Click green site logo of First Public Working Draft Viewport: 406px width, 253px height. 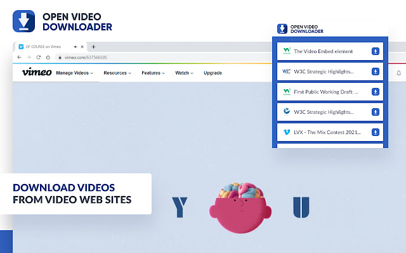coord(287,92)
